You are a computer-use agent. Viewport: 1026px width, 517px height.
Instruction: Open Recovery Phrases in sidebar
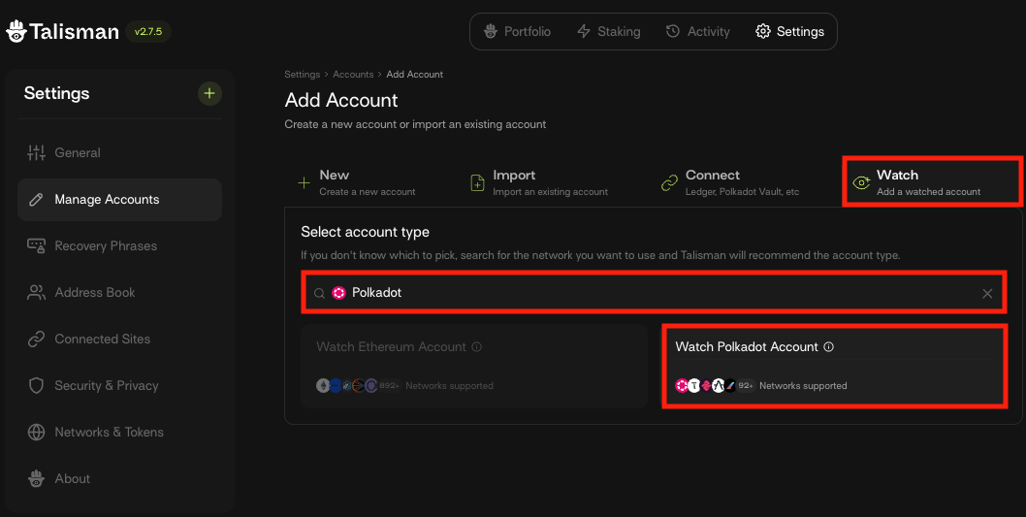(x=119, y=246)
